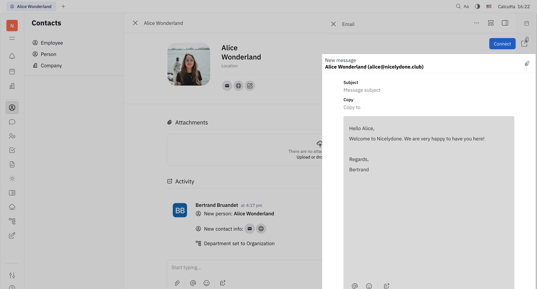This screenshot has width=537, height=289.
Task: Open the three-dots more menu
Action: coord(477,23)
